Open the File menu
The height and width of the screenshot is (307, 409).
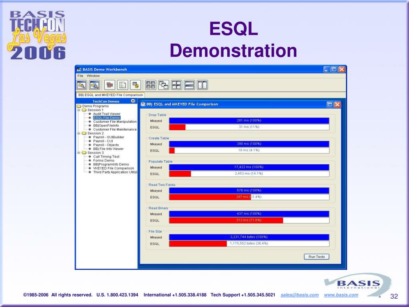coord(80,76)
